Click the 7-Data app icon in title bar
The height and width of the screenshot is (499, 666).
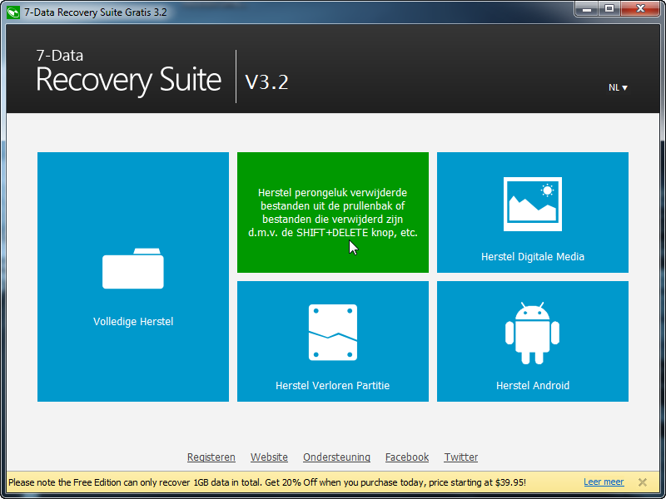13,12
